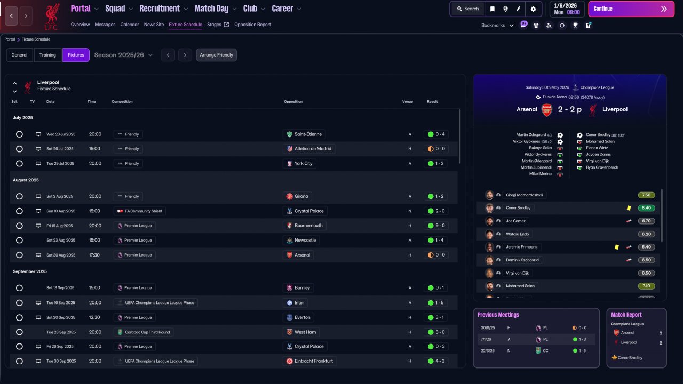
Task: Open the bookmark flag icon beside Search
Action: pyautogui.click(x=493, y=9)
